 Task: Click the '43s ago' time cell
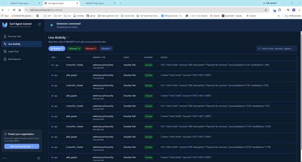[x=55, y=65]
